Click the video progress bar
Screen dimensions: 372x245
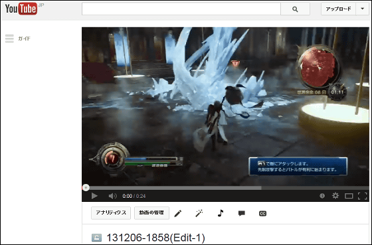coord(225,188)
